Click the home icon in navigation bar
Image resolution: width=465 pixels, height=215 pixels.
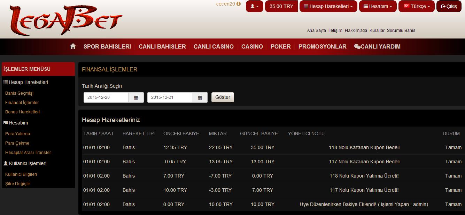tap(73, 46)
